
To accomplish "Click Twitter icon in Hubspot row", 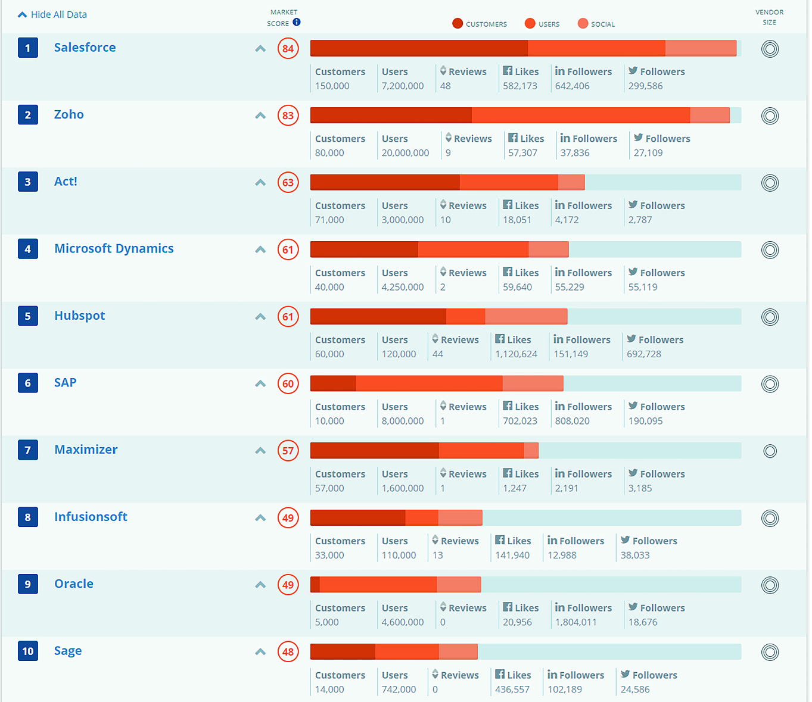I will (631, 339).
